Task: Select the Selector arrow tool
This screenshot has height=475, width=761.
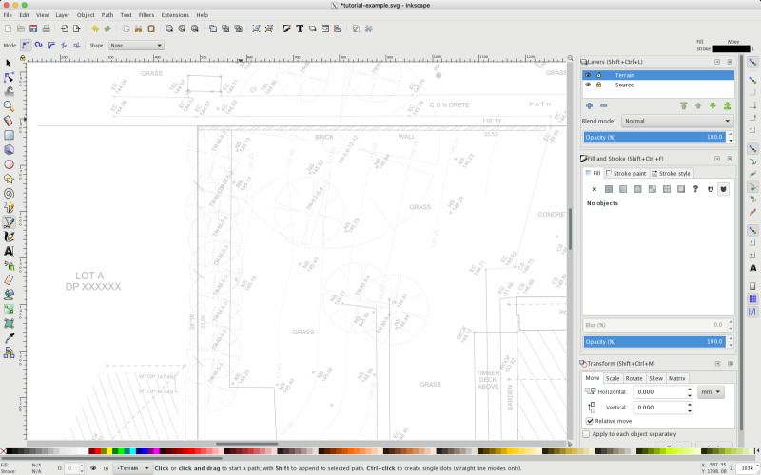Action: coord(9,63)
